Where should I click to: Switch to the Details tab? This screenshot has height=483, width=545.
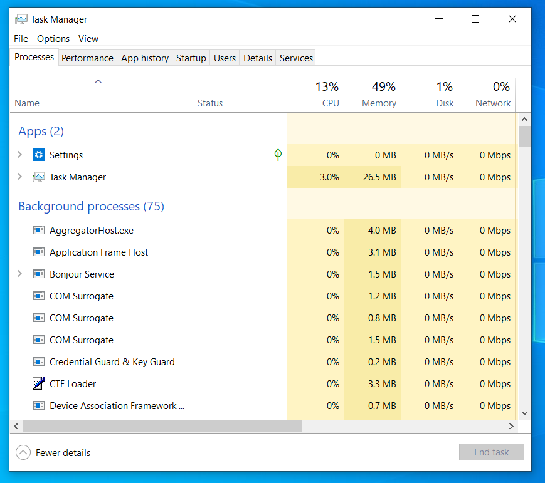point(258,58)
